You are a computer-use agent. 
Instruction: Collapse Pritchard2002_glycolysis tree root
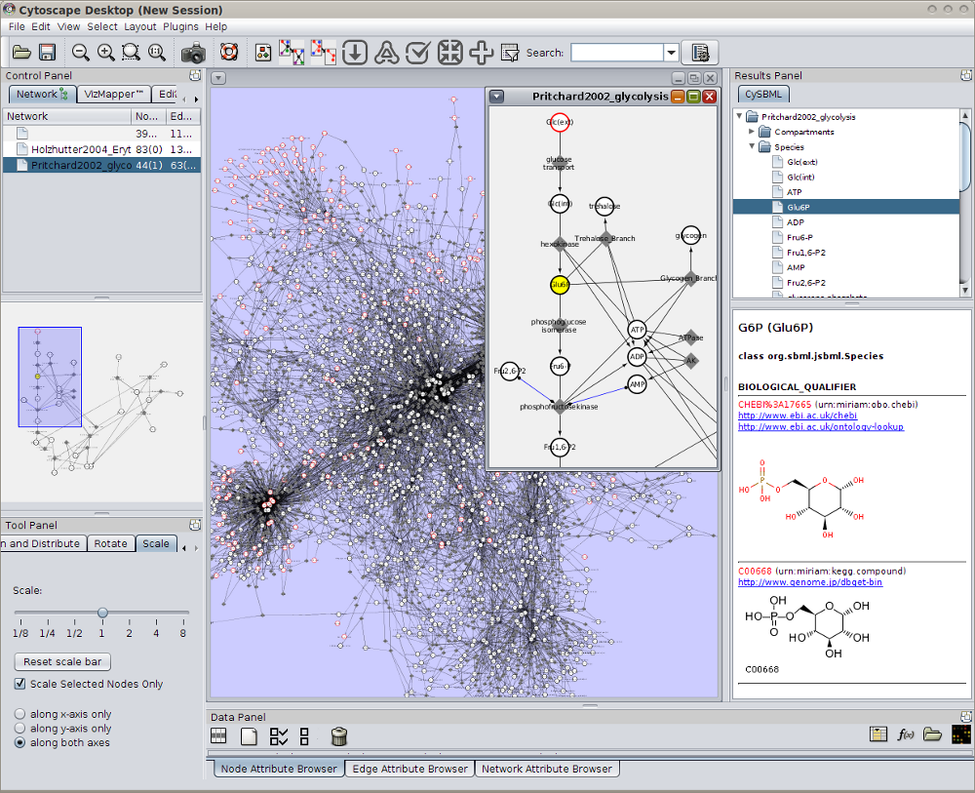(739, 116)
